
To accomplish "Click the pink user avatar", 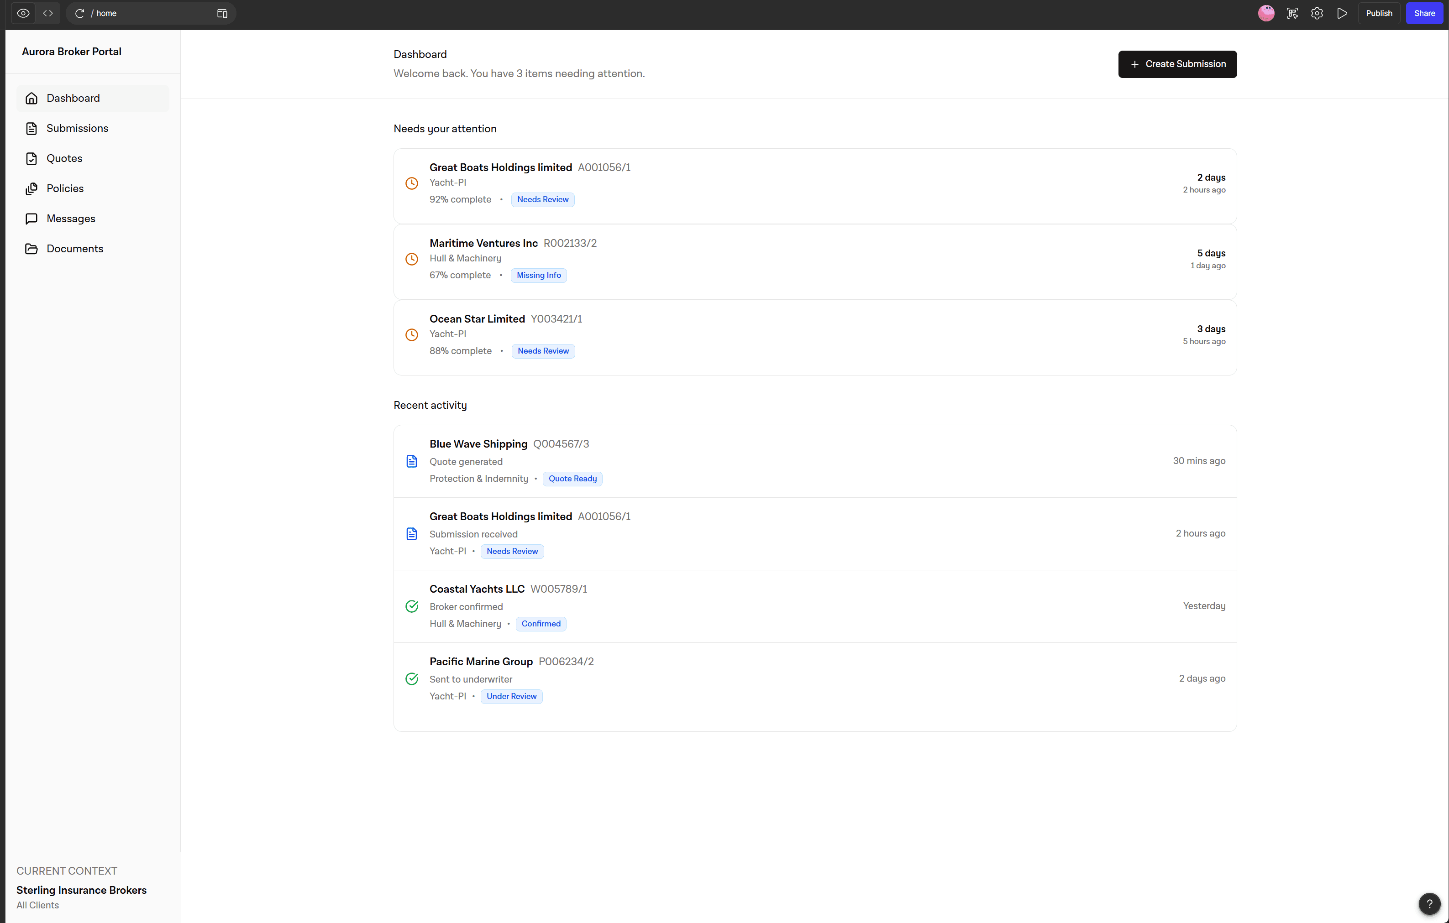I will (1266, 13).
